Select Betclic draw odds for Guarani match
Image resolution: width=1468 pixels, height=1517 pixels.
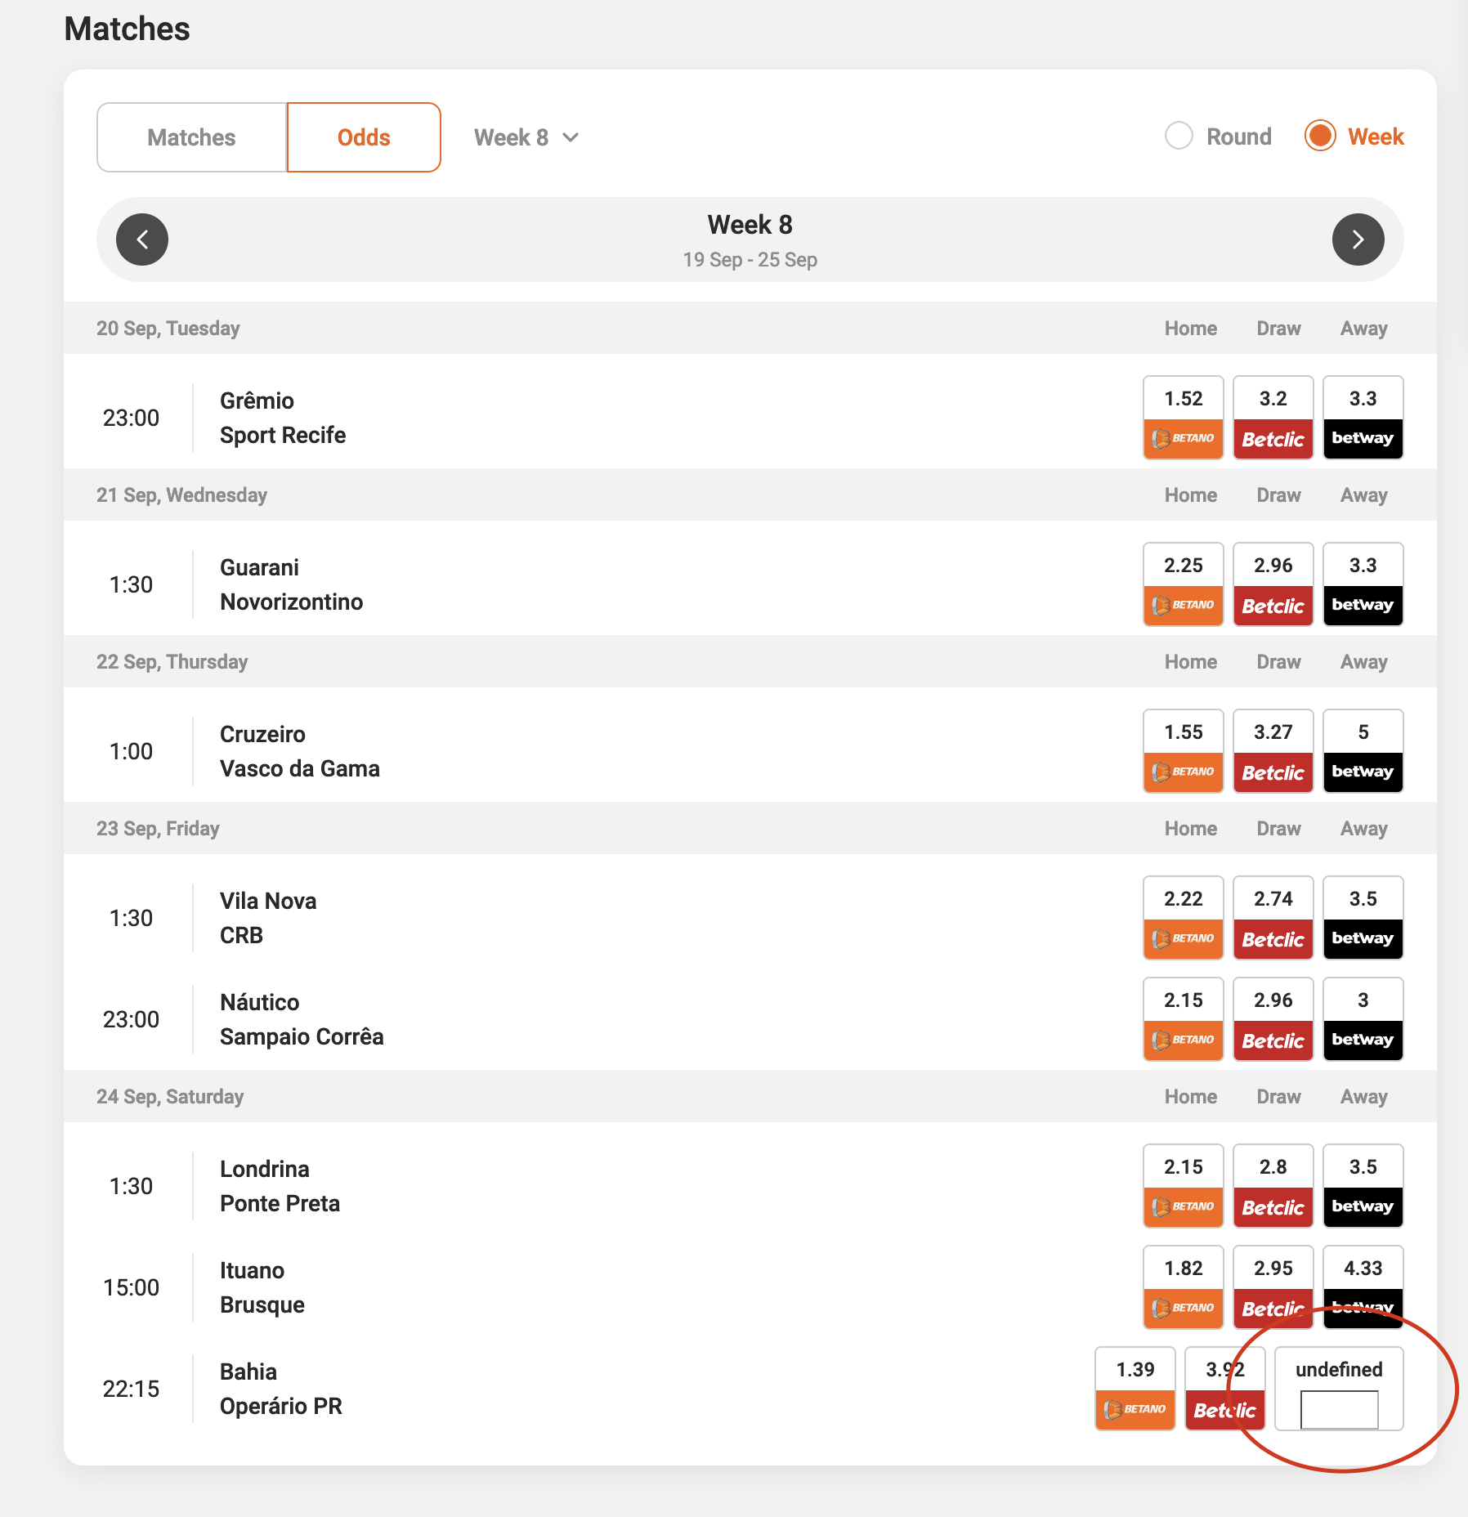(1273, 584)
